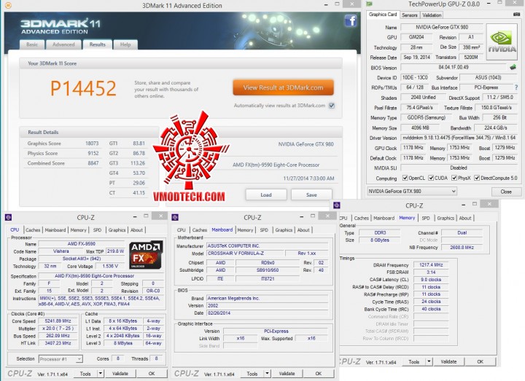Click Validate in the CPU-Z CPU window
This screenshot has width=525, height=381.
pyautogui.click(x=120, y=373)
